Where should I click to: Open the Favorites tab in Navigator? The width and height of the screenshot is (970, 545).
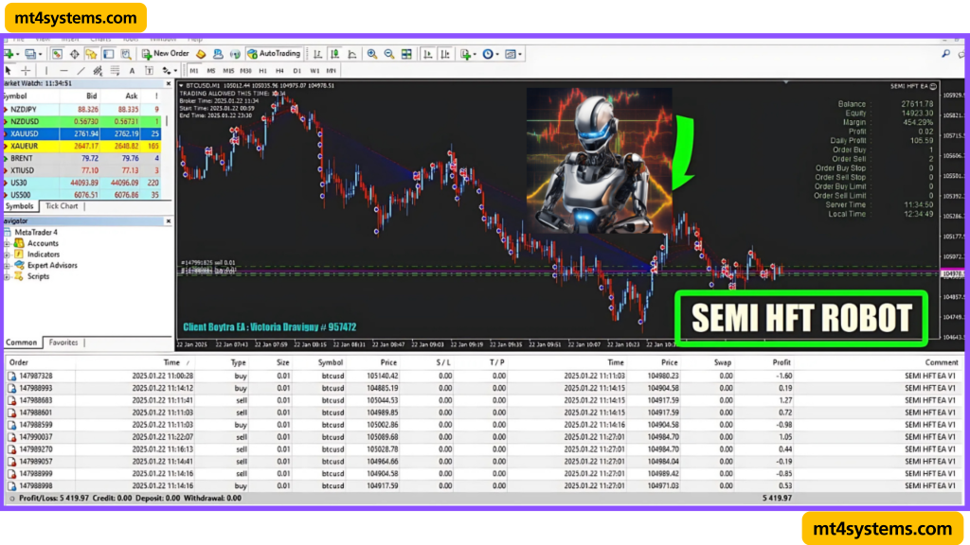tap(63, 343)
